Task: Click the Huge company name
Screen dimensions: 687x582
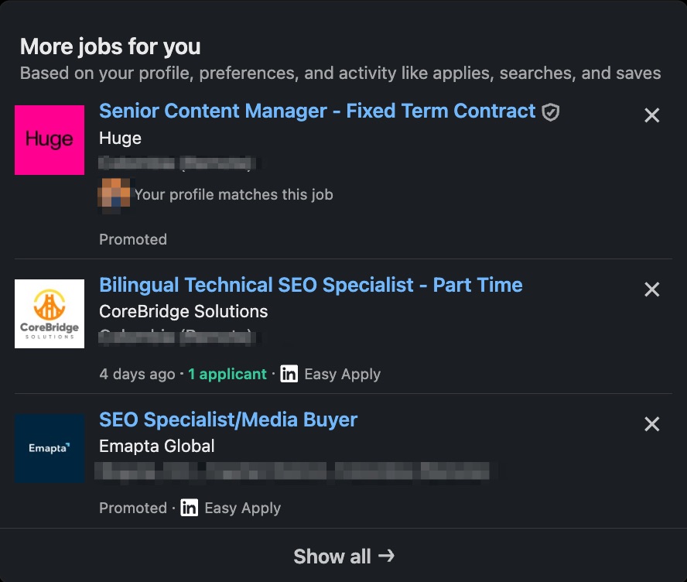Action: tap(119, 138)
